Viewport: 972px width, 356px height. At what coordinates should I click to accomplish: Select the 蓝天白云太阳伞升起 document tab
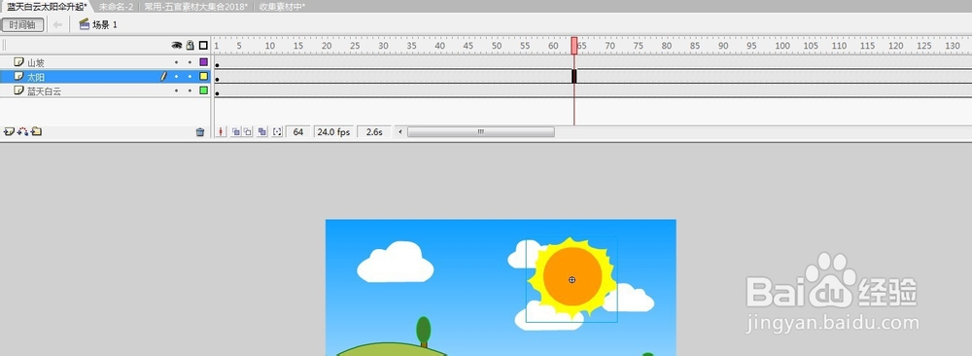[47, 6]
